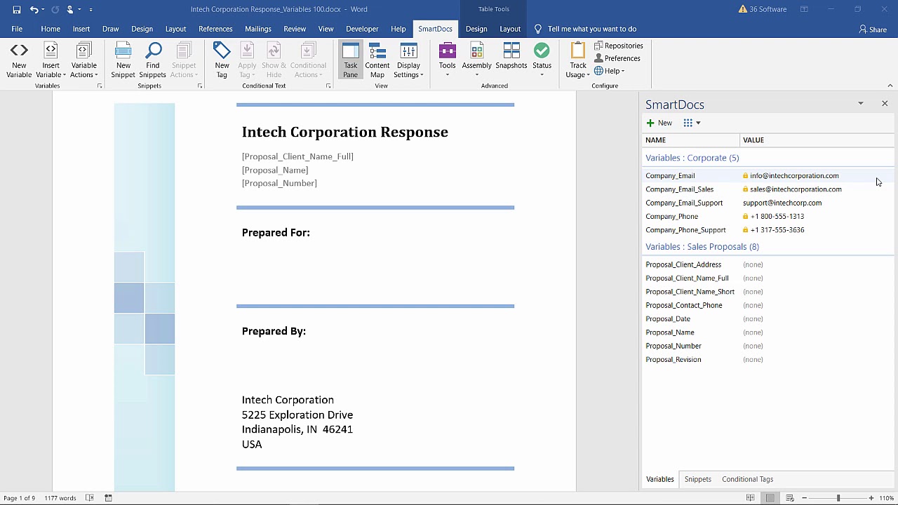This screenshot has width=898, height=505.
Task: Create a New item in the SmartDocs pane
Action: 659,123
